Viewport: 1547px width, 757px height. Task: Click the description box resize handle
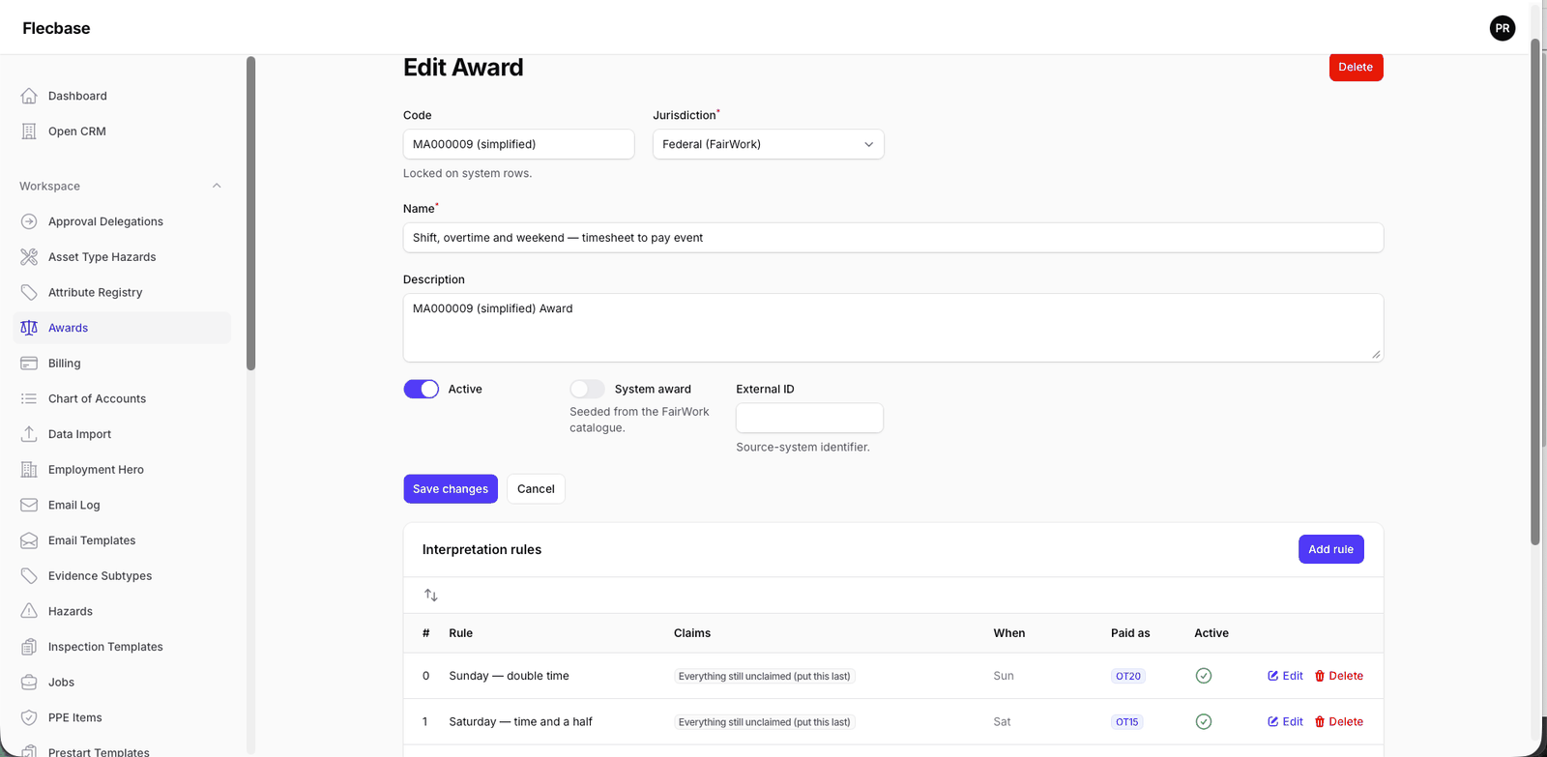click(x=1376, y=354)
